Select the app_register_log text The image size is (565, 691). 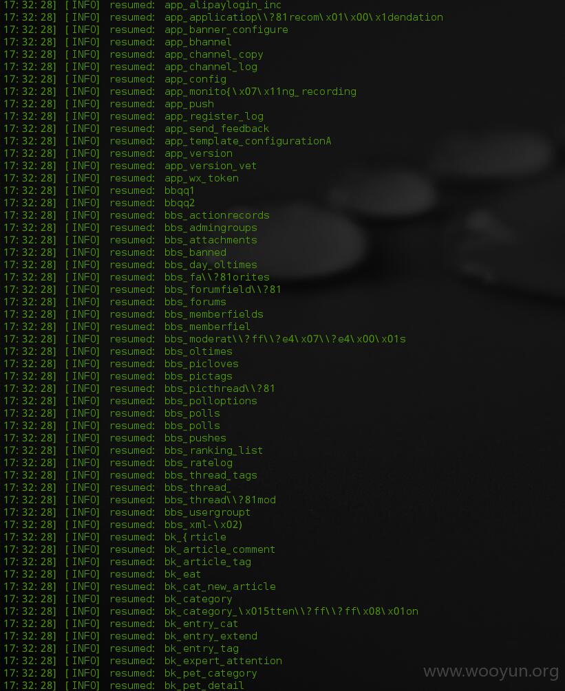point(214,116)
